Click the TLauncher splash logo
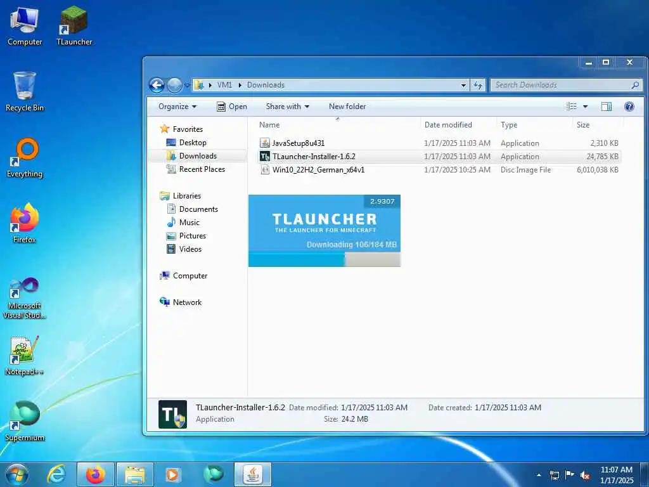The height and width of the screenshot is (487, 649). pos(324,223)
